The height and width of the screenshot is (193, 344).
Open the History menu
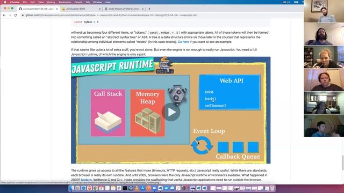[51, 2]
